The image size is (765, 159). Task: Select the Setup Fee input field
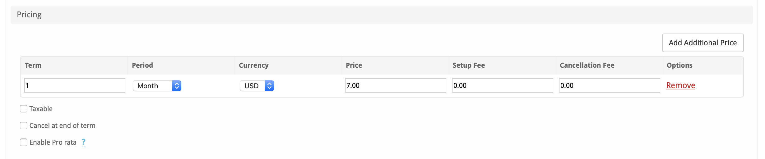tap(502, 85)
